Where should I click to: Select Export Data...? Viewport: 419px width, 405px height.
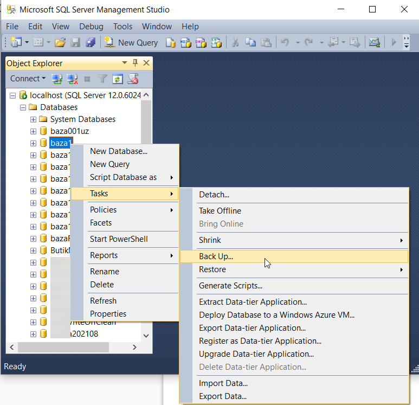pos(294,396)
